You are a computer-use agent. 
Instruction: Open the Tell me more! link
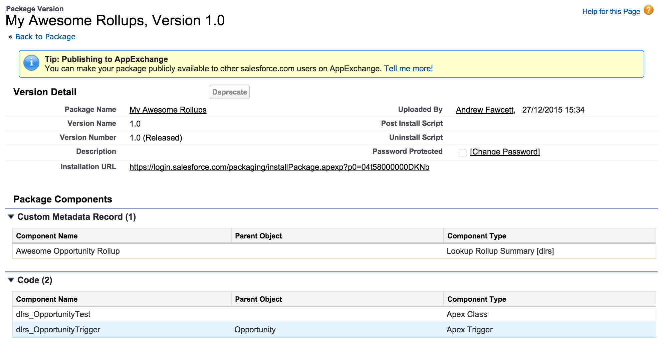click(408, 69)
